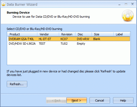
Task: Sort by the Vendor column header
Action: pos(48,34)
